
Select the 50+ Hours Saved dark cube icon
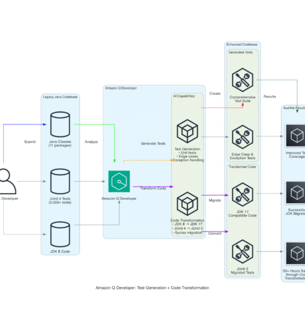(x=295, y=253)
